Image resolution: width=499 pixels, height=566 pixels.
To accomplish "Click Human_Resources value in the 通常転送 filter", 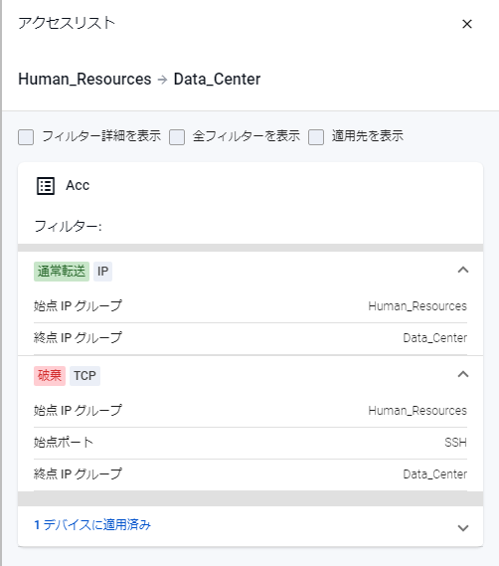I will pos(417,306).
